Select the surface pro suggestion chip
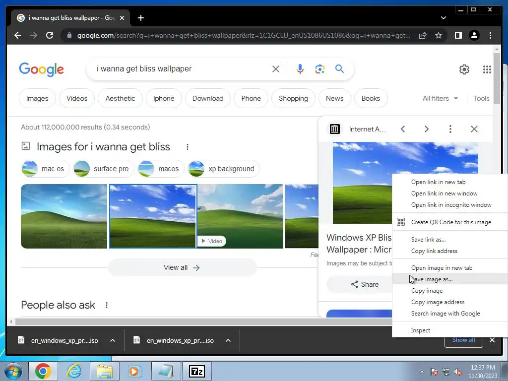This screenshot has width=508, height=381. pos(103,169)
